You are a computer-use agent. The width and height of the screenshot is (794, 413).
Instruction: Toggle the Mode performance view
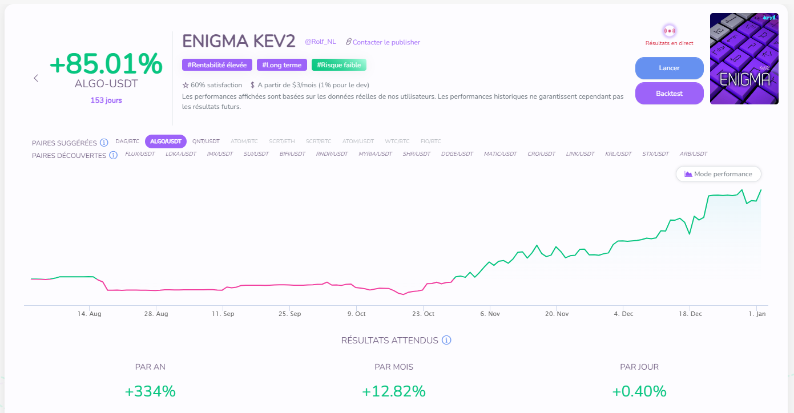[x=718, y=174]
